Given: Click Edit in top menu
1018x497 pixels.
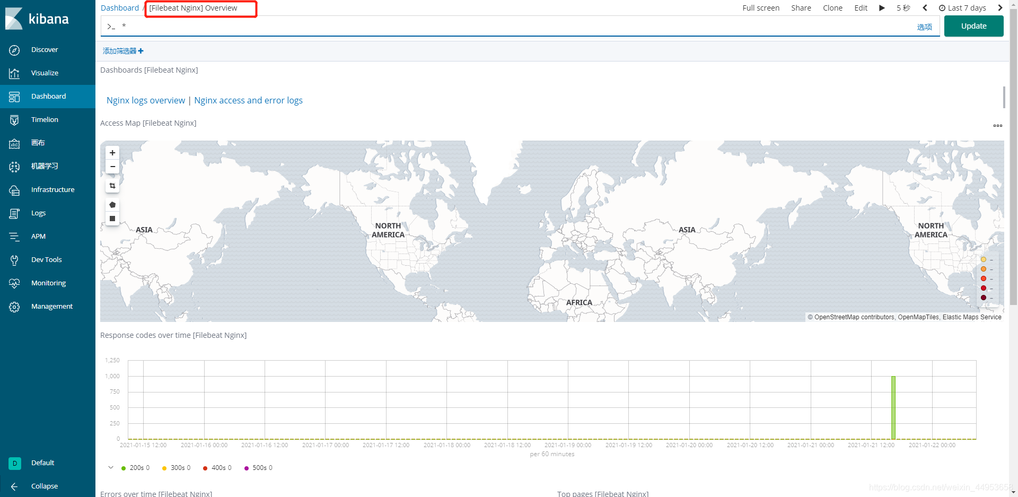Looking at the screenshot, I should click(861, 8).
